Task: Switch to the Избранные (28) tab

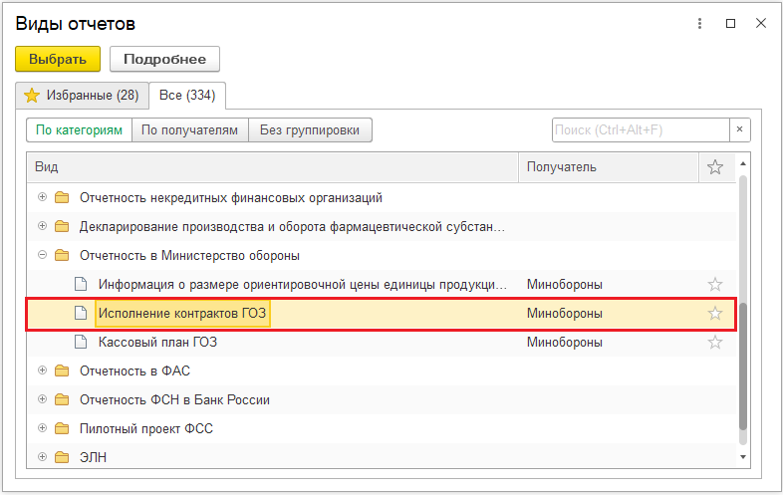Action: coord(83,96)
